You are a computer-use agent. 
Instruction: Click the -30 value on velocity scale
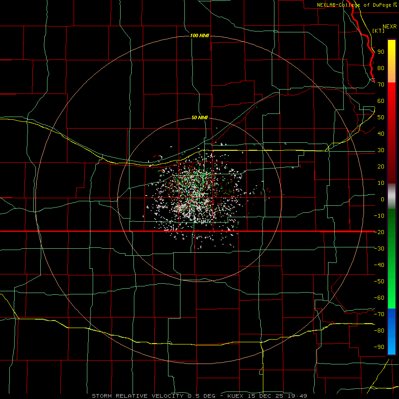(x=379, y=249)
